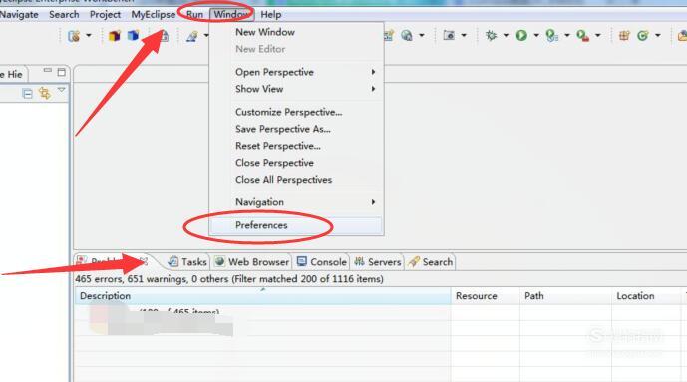The height and width of the screenshot is (382, 687).
Task: Sort by the Resource column header
Action: pos(485,296)
